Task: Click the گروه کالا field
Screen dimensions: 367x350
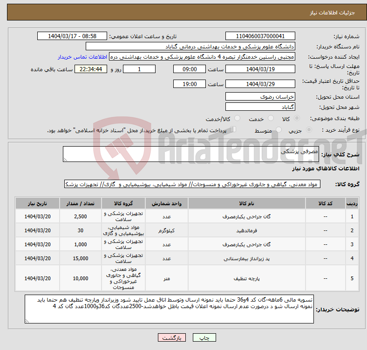Action: coord(192,184)
